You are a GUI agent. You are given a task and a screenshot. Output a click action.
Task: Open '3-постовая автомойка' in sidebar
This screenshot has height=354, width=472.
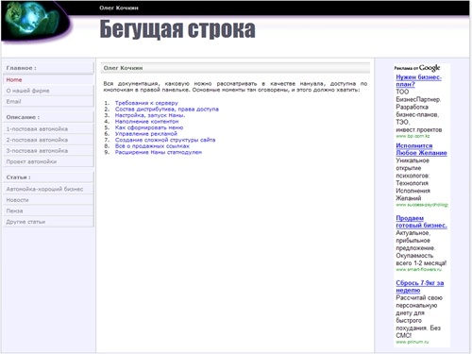[x=48, y=151]
